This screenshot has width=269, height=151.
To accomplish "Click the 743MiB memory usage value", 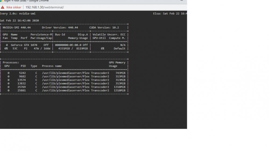I will pos(121,73).
